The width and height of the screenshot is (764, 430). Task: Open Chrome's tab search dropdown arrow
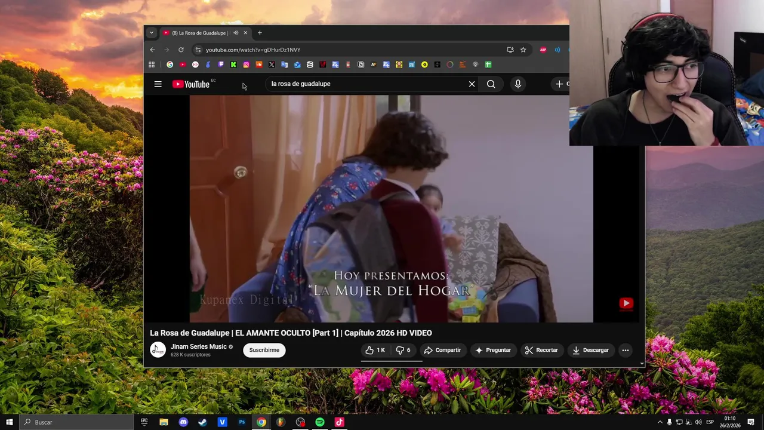152,33
